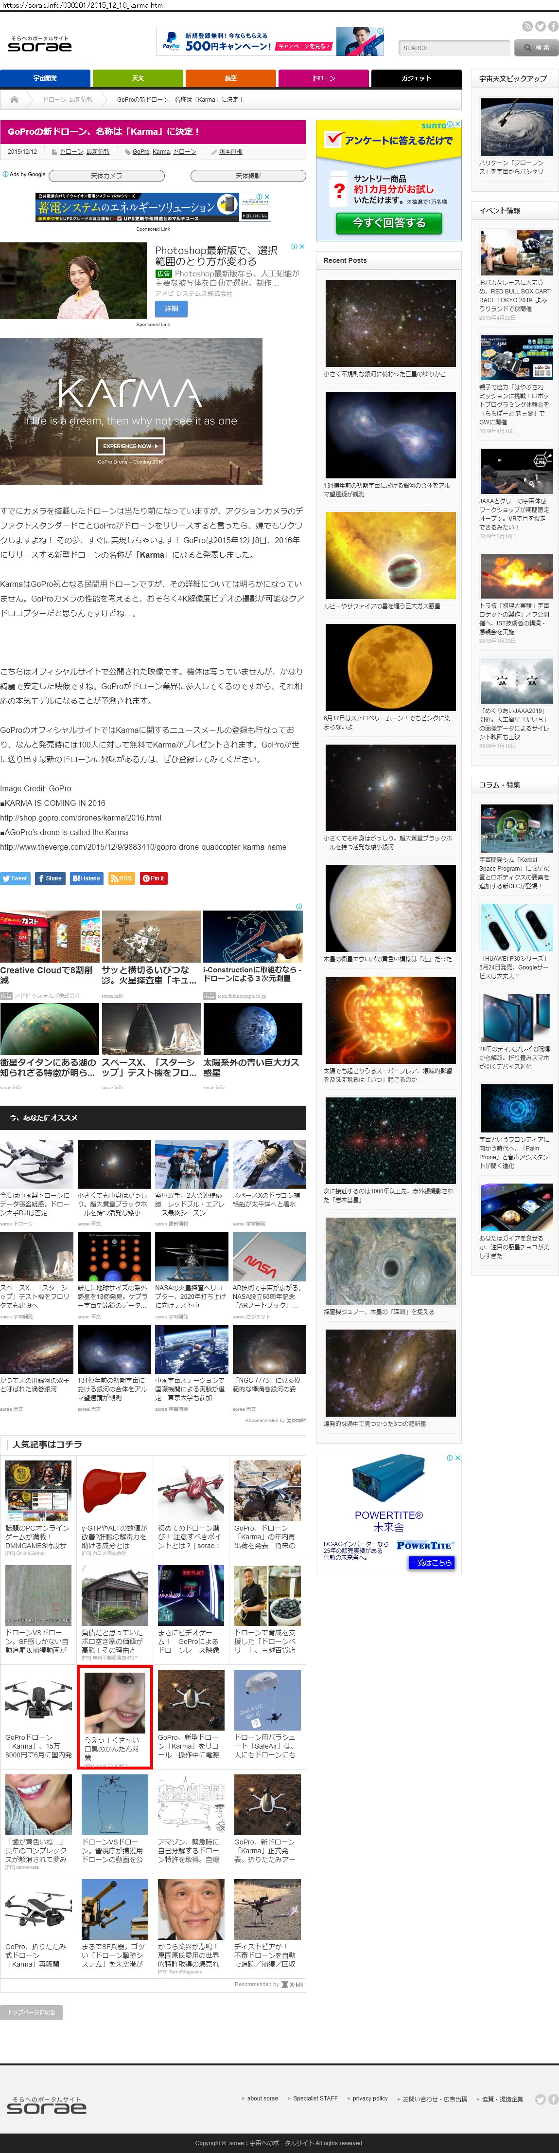Open recommended ARノートブック NASA article
This screenshot has height=2153, width=559.
click(269, 1276)
